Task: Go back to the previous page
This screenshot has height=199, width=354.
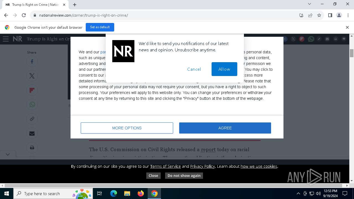Action: pyautogui.click(x=6, y=15)
